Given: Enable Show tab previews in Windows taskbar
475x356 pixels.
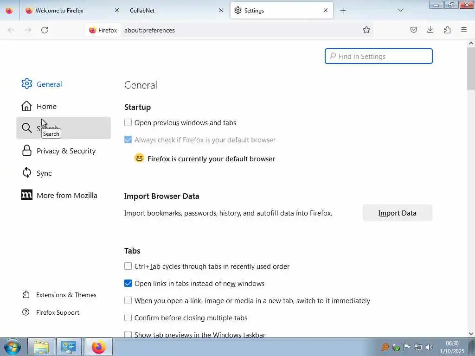Looking at the screenshot, I should point(128,334).
